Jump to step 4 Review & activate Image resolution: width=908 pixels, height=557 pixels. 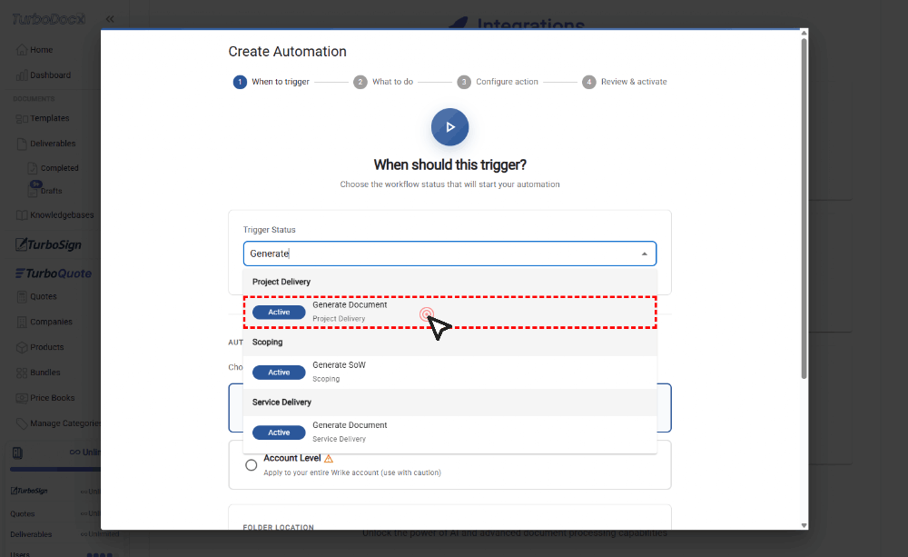(x=625, y=82)
